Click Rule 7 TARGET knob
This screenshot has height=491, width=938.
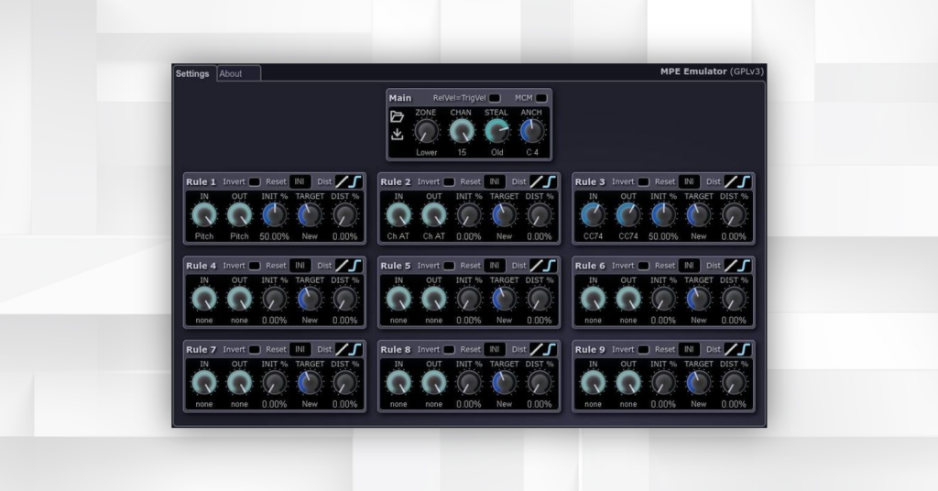pos(310,383)
